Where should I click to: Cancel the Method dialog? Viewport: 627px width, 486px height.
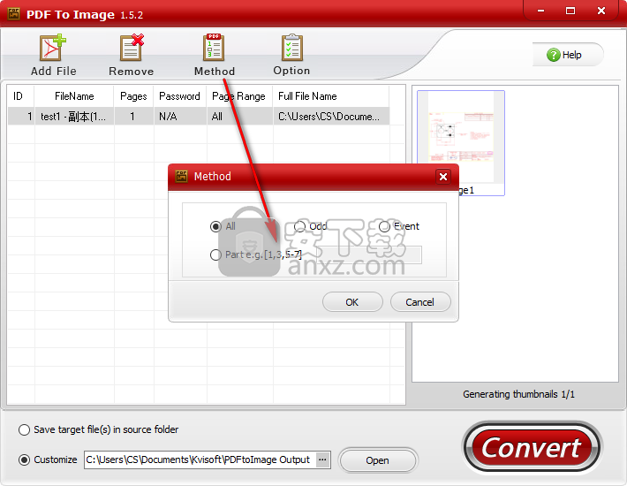(420, 302)
